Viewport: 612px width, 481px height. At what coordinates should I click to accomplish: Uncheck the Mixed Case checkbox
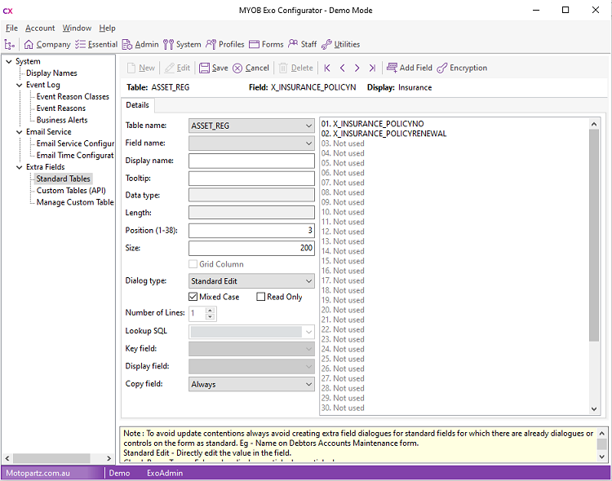click(x=193, y=297)
